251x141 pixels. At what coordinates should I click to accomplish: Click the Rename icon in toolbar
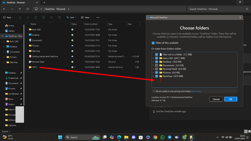pyautogui.click(x=44, y=17)
